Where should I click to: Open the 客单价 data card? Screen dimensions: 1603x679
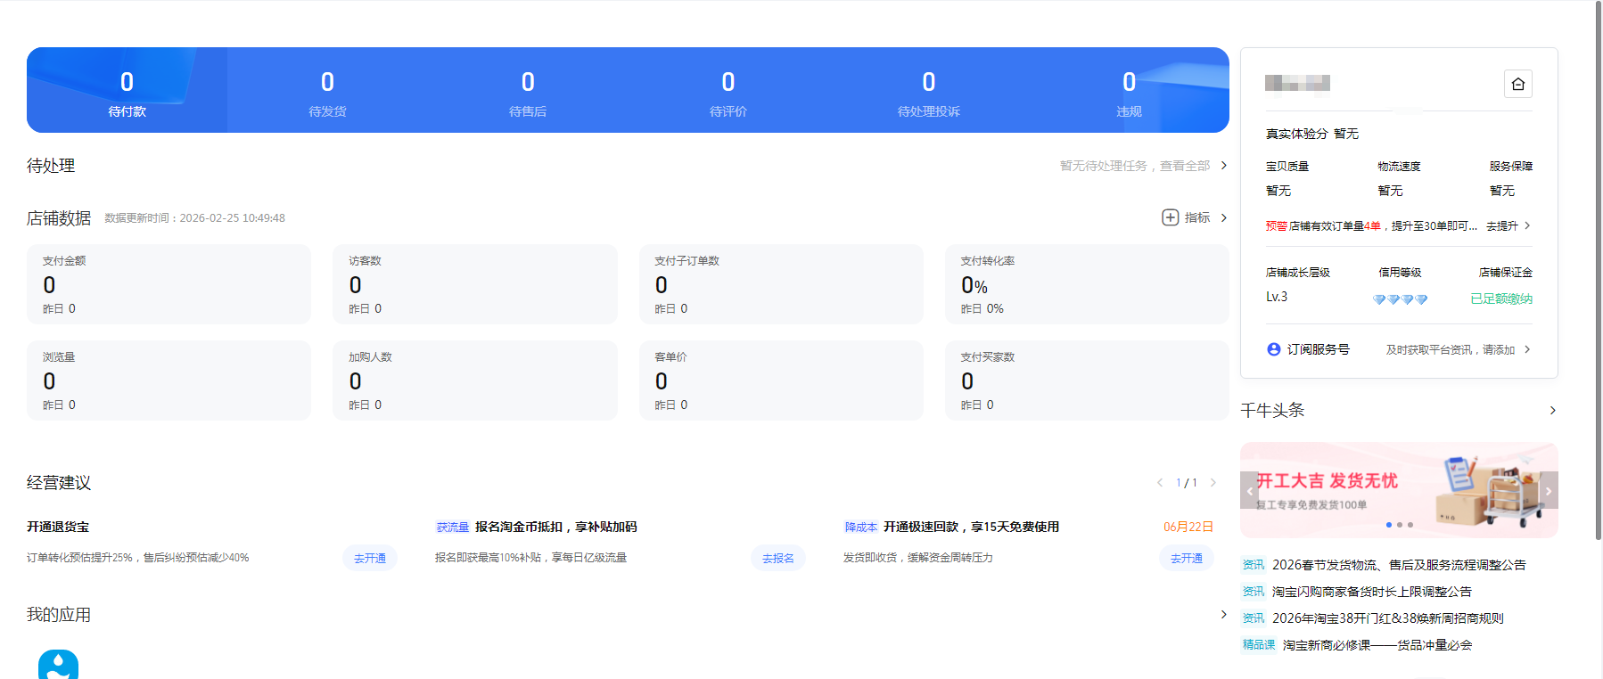tap(781, 380)
